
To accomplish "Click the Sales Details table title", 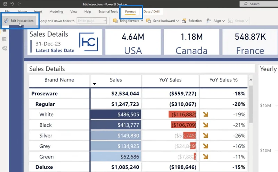I will pos(47,69).
